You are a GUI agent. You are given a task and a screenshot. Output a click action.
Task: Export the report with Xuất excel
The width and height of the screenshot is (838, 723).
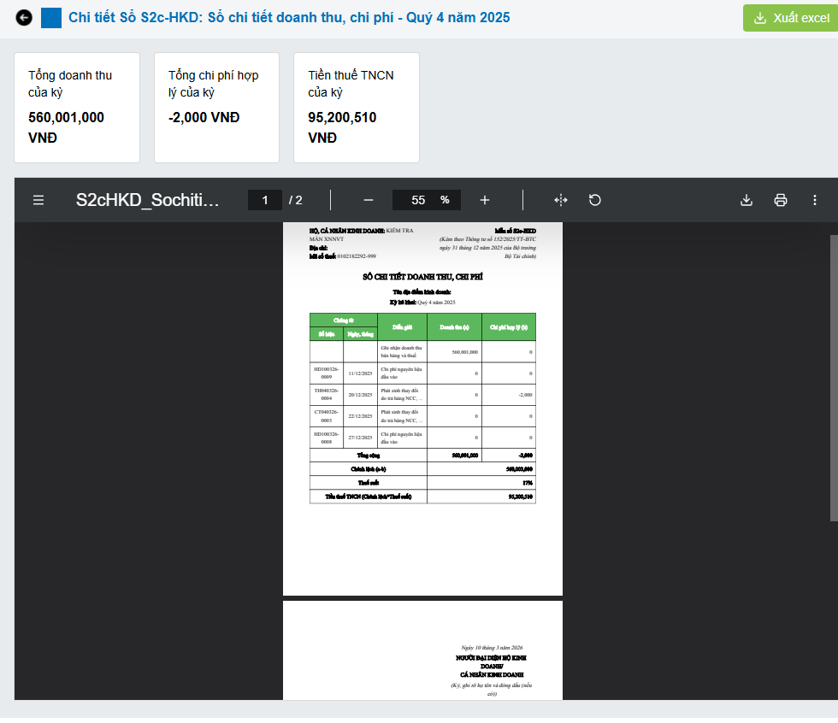(791, 18)
